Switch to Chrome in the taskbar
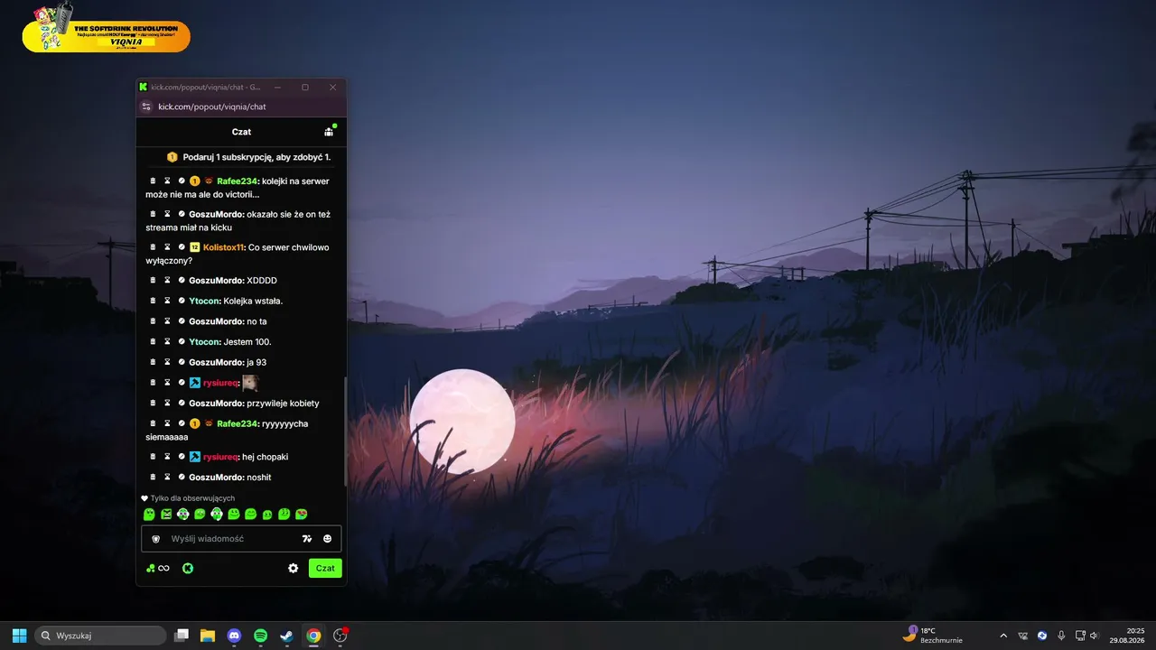The image size is (1156, 650). pos(313,636)
